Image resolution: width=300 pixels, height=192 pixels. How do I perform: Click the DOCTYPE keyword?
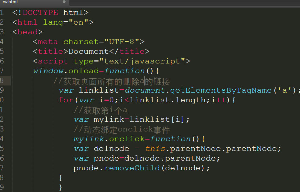click(x=40, y=13)
